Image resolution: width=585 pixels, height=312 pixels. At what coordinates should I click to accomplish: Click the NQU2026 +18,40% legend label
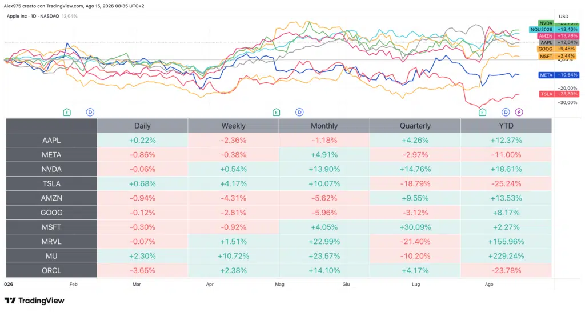click(554, 30)
